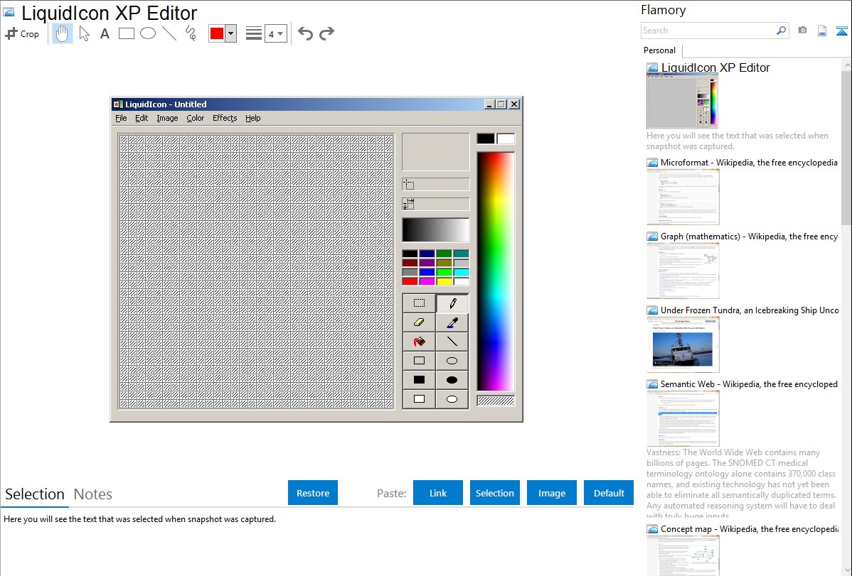
Task: Pick the ellipse tool in Flamory toolbar
Action: click(148, 33)
